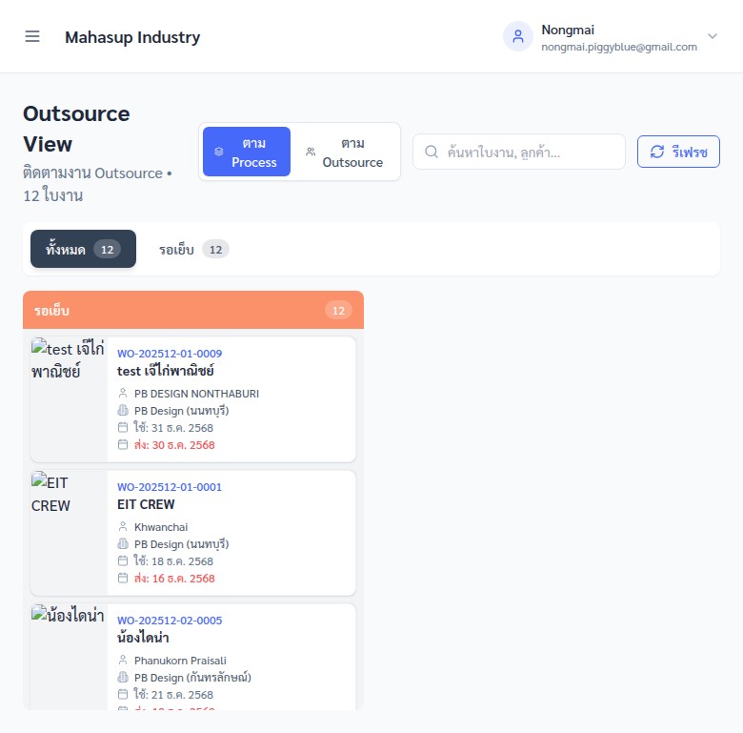Click calendar icon beside ส่ง: 30 ธ.ค. 2568

pos(123,445)
